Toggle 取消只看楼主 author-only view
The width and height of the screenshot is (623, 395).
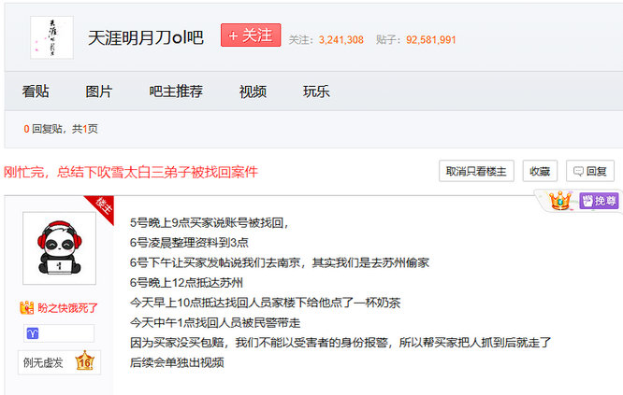[x=476, y=171]
